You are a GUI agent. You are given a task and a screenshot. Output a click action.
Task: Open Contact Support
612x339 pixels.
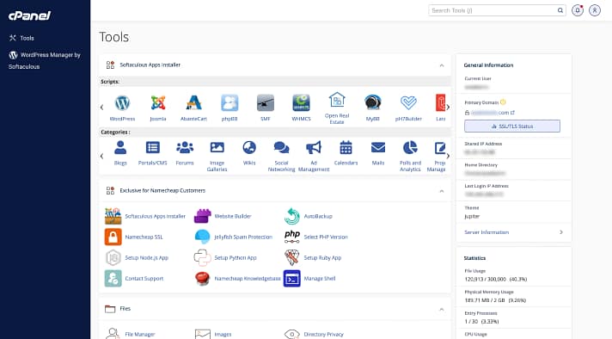coord(144,279)
